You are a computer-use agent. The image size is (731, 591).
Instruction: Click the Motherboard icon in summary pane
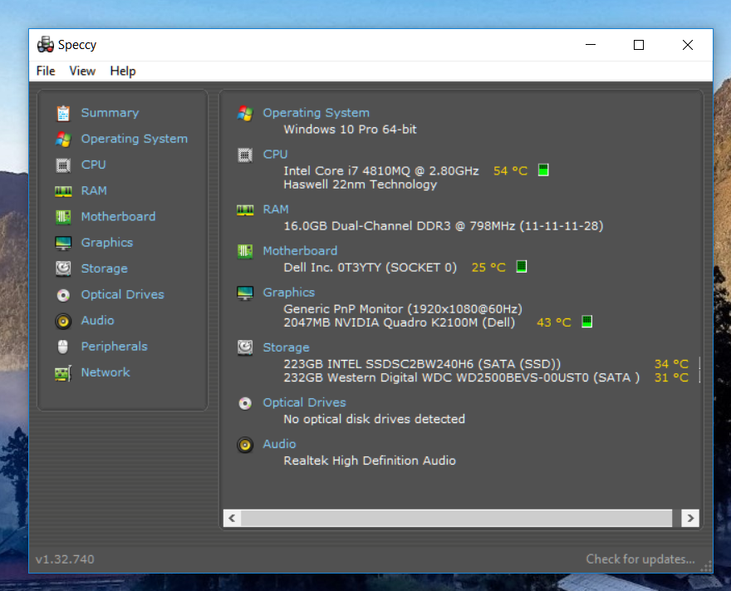[245, 251]
